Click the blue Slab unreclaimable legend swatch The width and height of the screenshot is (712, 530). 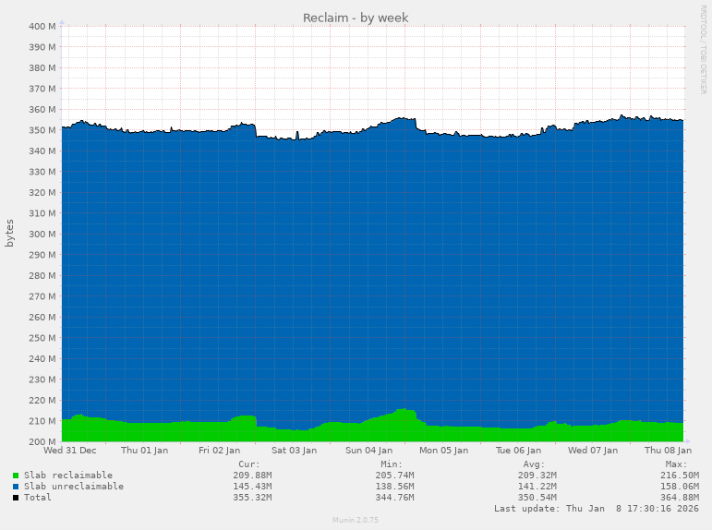click(16, 487)
